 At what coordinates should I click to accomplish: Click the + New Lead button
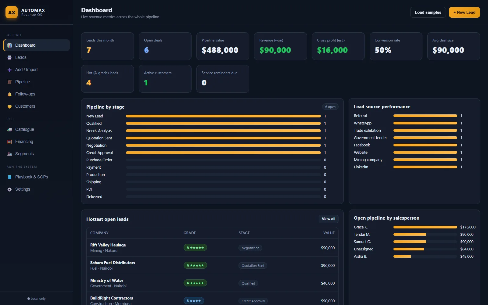(x=464, y=13)
